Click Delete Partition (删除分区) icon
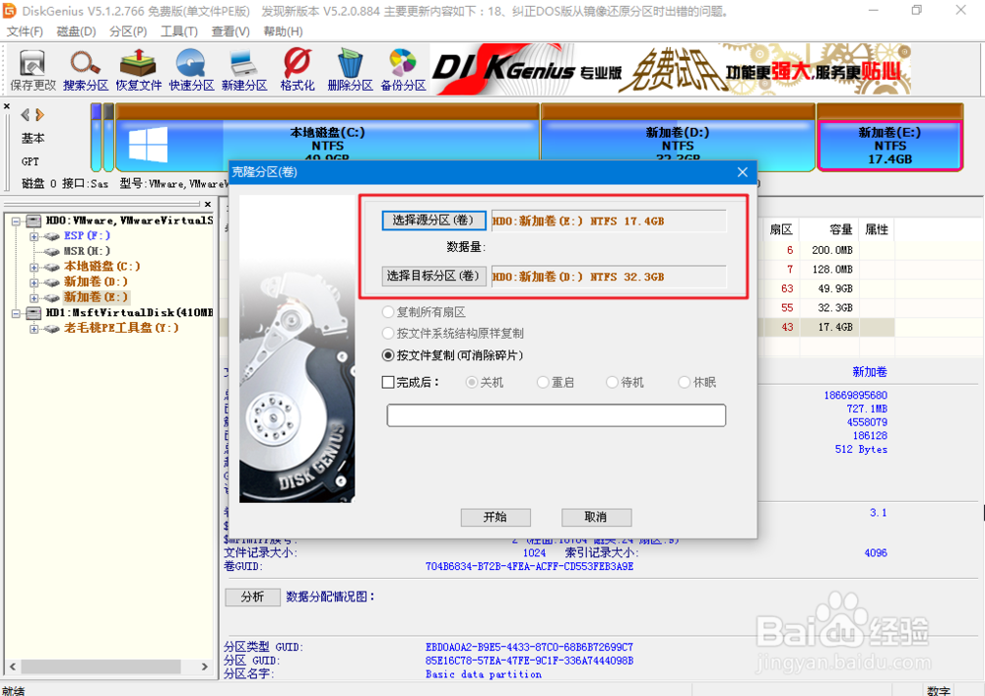The height and width of the screenshot is (696, 985). 350,70
